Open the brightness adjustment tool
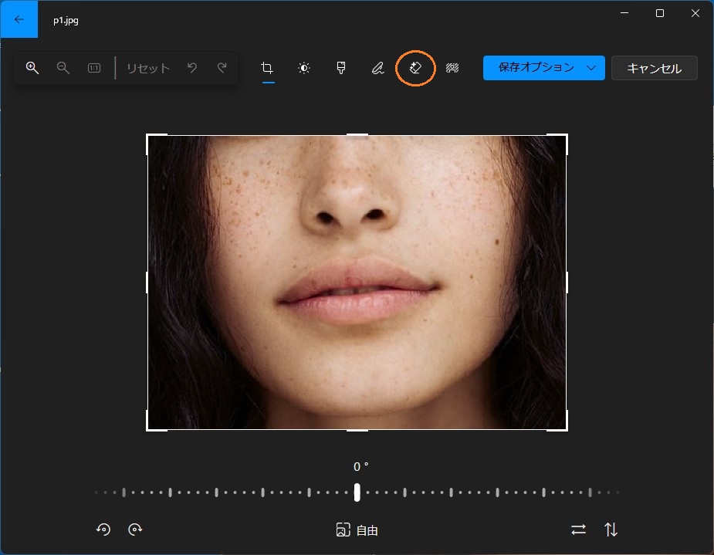714x555 pixels. pos(303,68)
